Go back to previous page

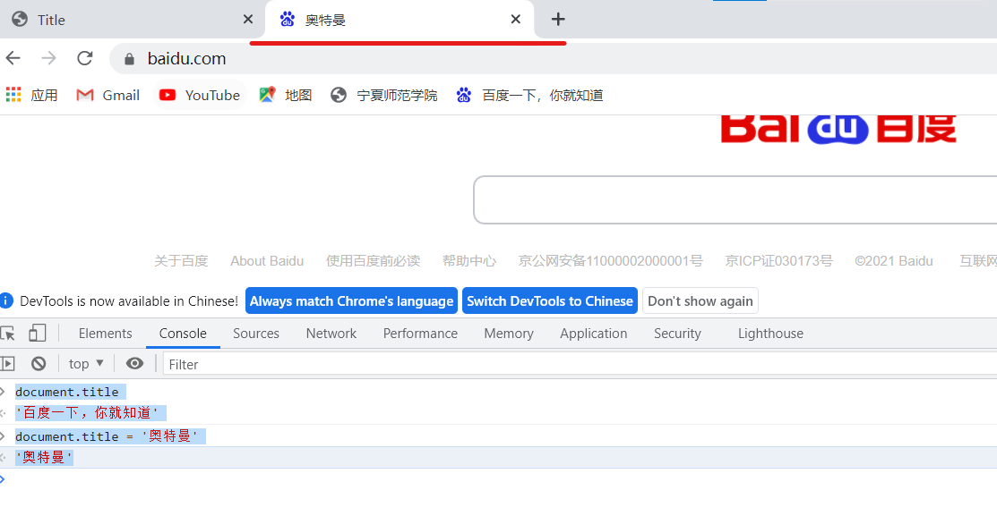pos(13,58)
